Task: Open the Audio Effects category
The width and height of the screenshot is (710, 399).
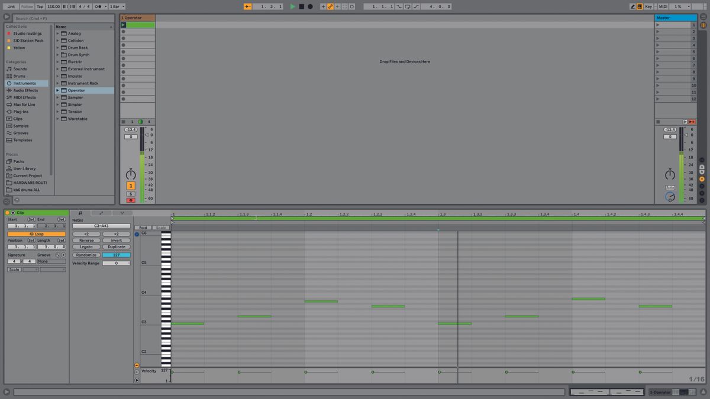Action: point(25,90)
